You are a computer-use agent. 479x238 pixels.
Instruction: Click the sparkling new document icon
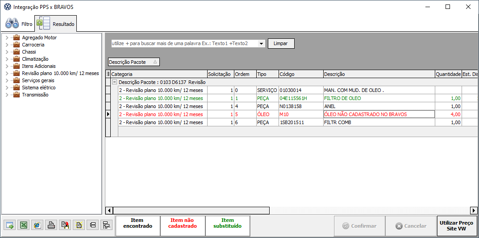(x=79, y=225)
